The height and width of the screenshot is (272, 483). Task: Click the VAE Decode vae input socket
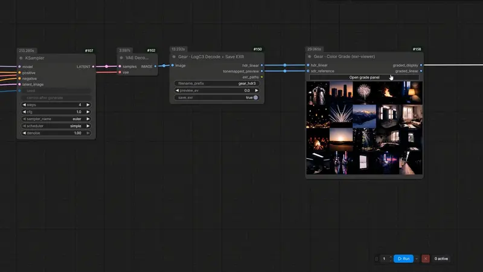pyautogui.click(x=120, y=72)
